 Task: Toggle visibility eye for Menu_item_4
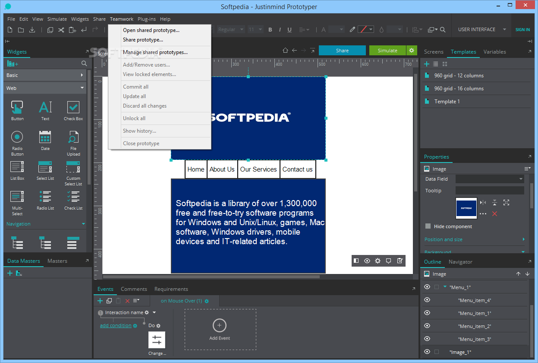coord(427,300)
